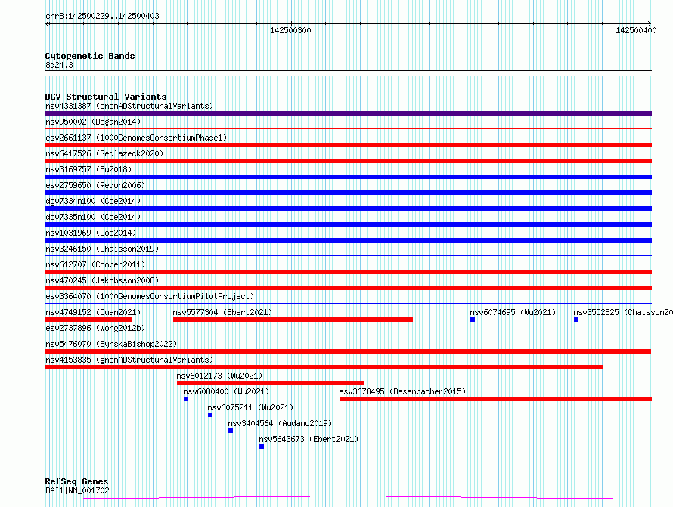
Task: Click the red esv2661137 variant bar
Action: [x=348, y=145]
